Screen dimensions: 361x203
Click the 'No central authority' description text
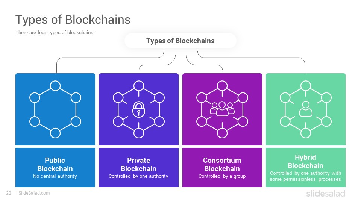(x=55, y=176)
